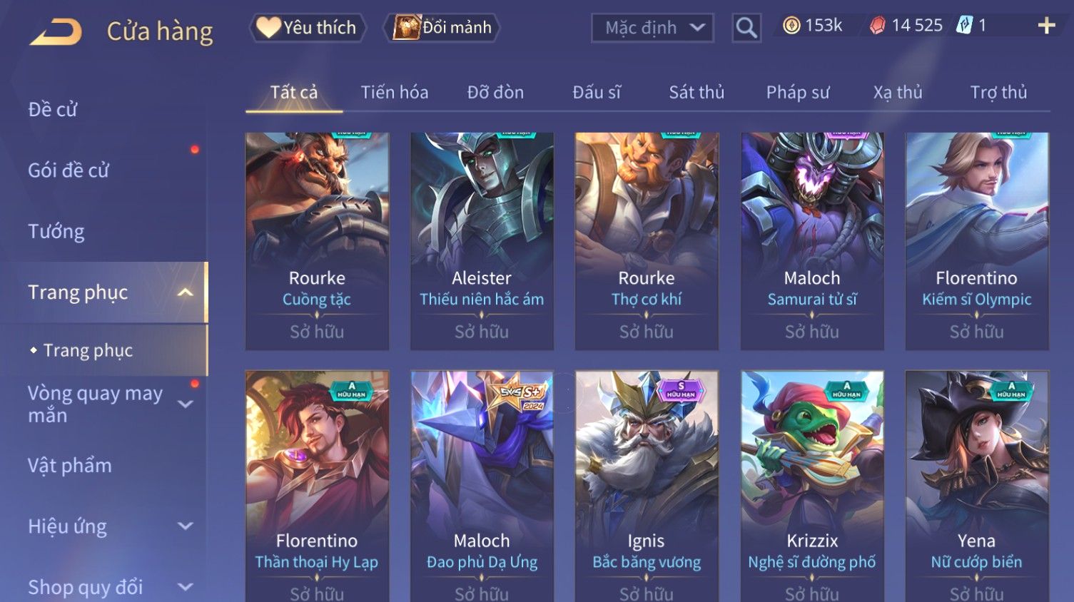Switch to the Tiến hóa tab
1074x602 pixels.
click(395, 93)
